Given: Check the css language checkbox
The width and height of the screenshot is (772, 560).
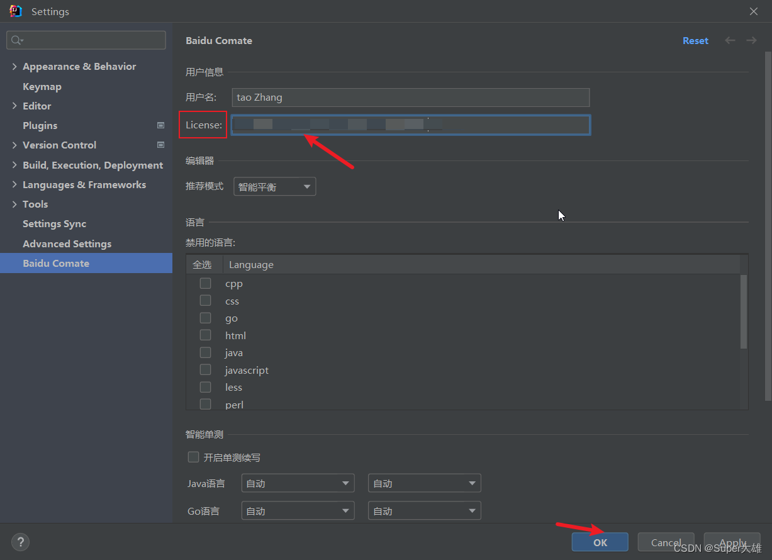Looking at the screenshot, I should pos(205,301).
